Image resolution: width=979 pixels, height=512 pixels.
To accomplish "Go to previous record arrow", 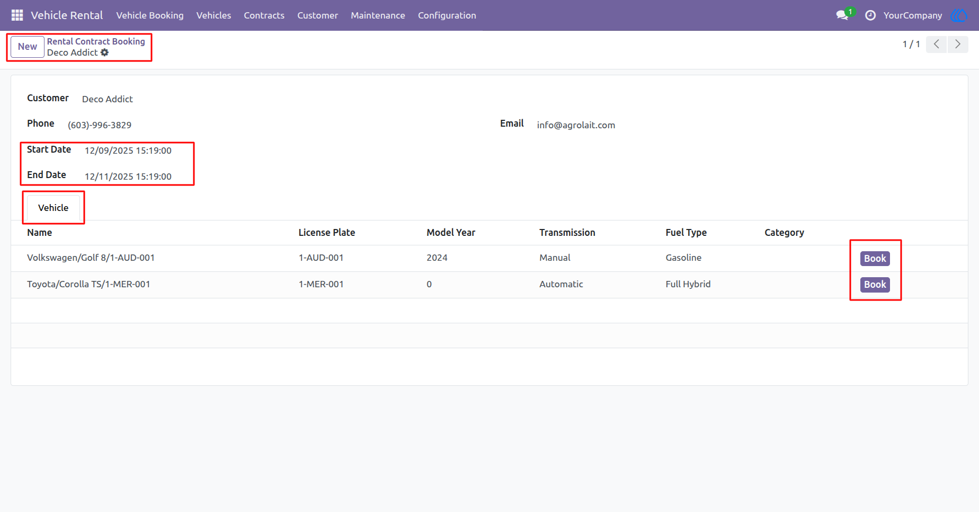I will 937,44.
